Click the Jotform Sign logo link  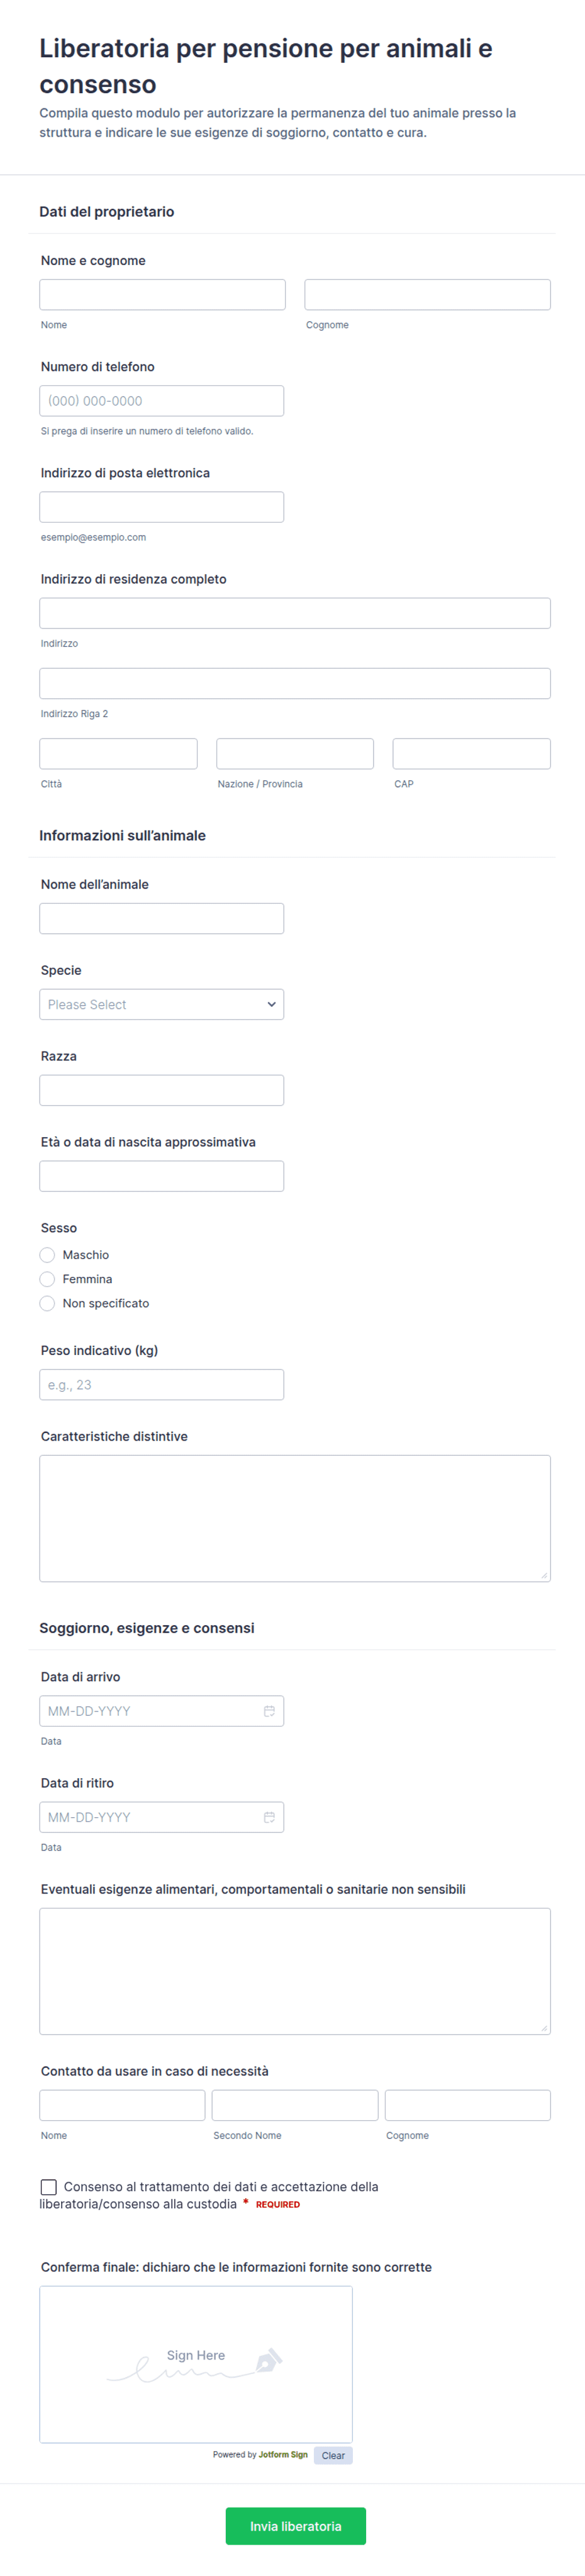(282, 2454)
